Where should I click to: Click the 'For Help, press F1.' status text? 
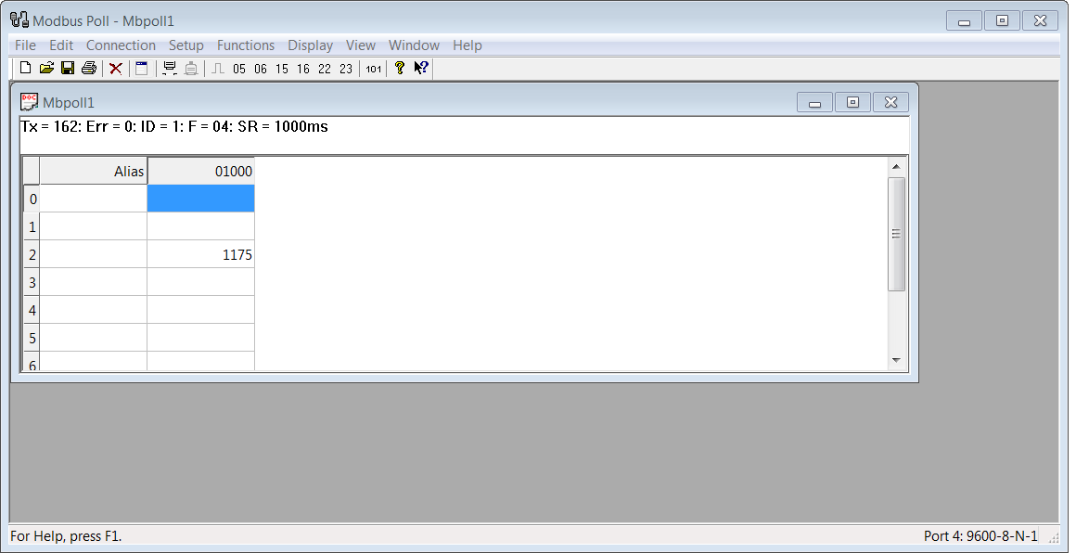(66, 536)
